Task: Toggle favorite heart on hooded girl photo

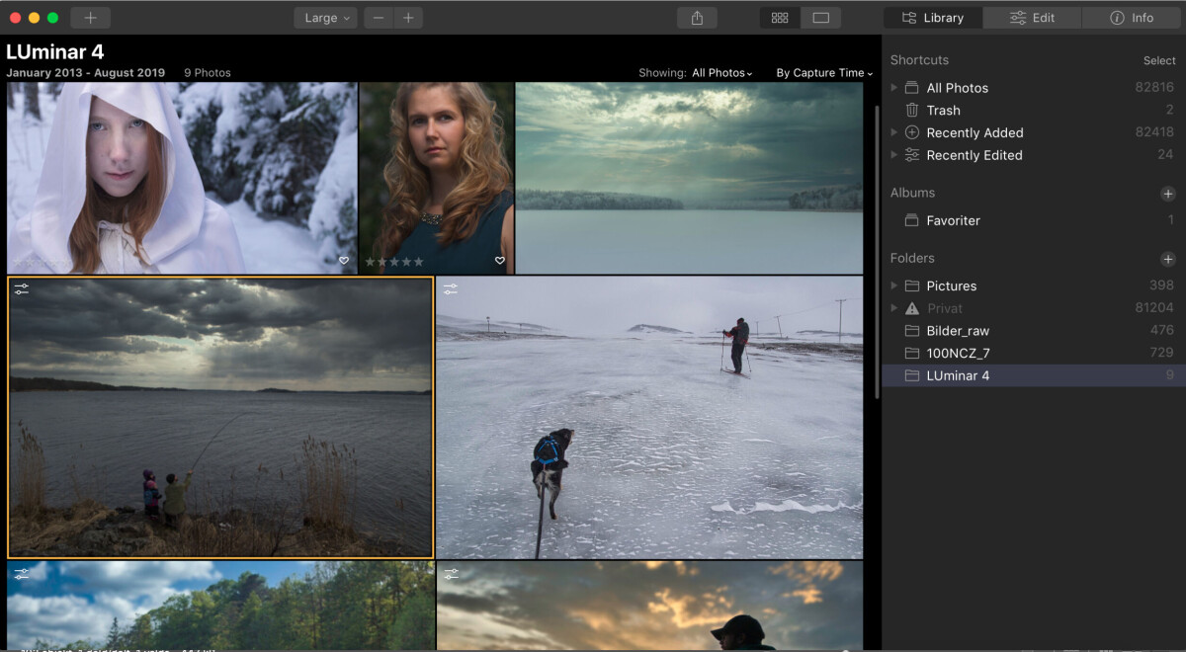Action: coord(344,261)
